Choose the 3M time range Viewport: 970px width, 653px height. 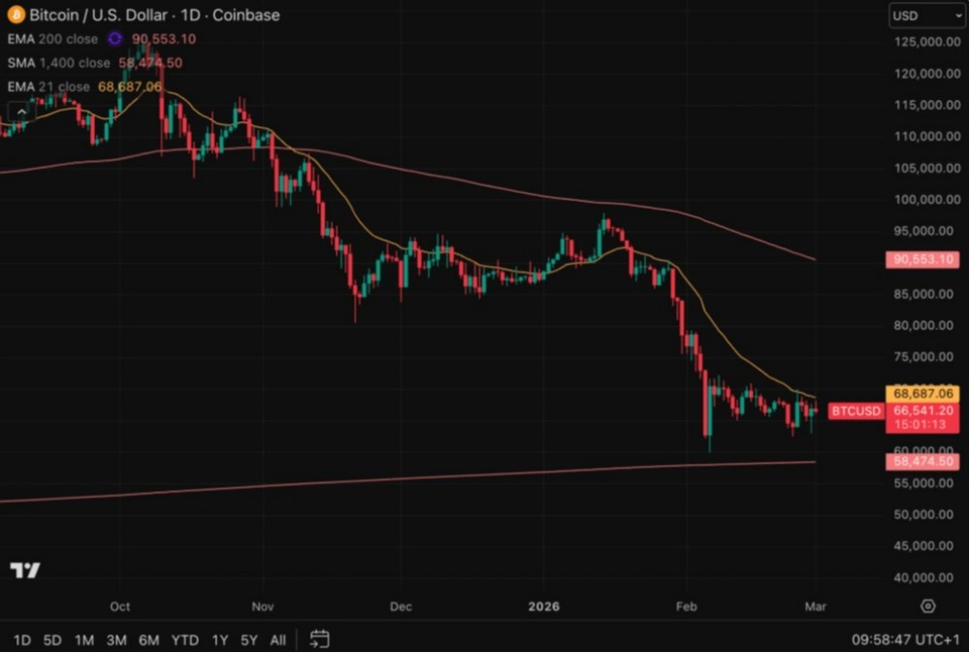coord(116,640)
